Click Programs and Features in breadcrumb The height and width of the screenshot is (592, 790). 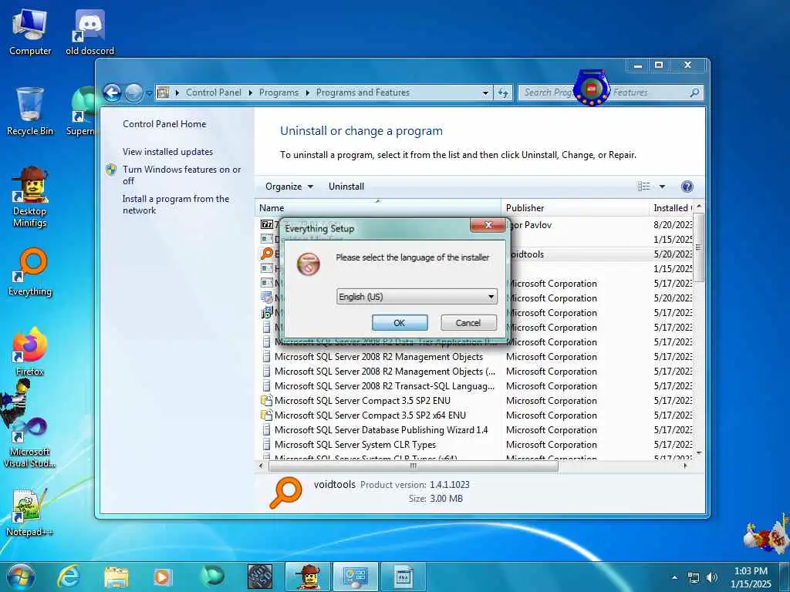363,92
